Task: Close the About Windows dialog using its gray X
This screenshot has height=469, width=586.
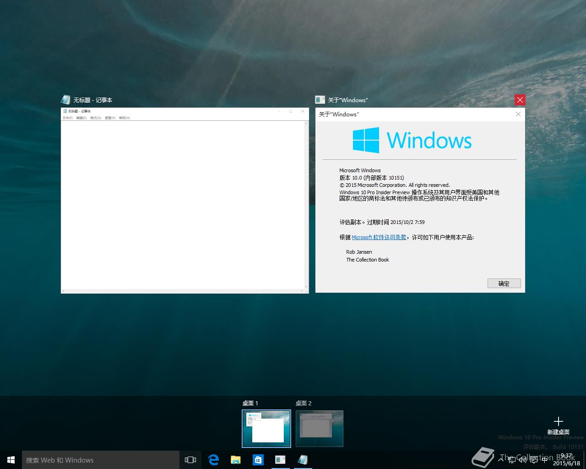Action: [x=518, y=114]
